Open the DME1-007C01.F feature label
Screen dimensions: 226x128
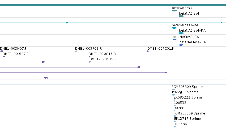pyautogui.click(x=160, y=49)
